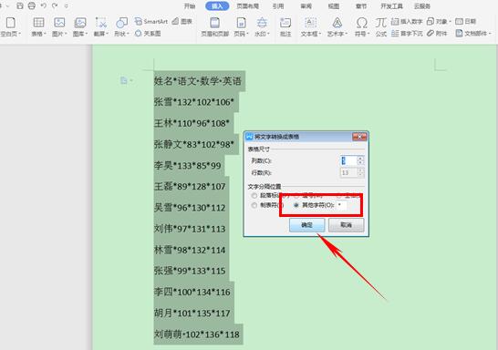
Task: Click the 其他字符 separator input box
Action: click(341, 205)
